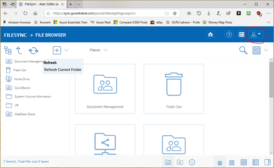Select WebDesk Share in the sidebar
The width and height of the screenshot is (274, 168).
coord(25,114)
